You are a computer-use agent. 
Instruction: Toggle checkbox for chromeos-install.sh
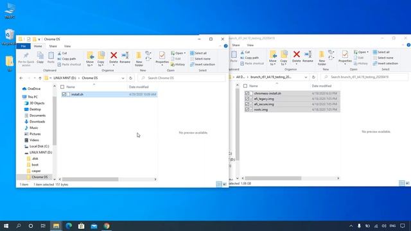pyautogui.click(x=247, y=93)
